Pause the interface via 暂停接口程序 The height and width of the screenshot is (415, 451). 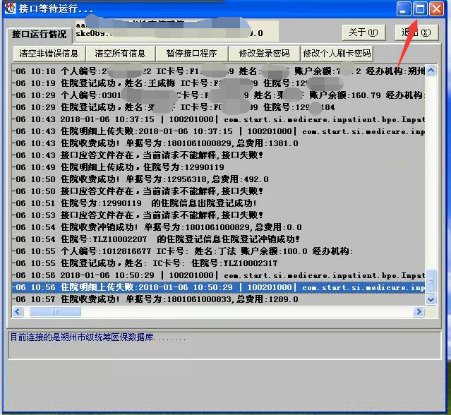point(191,54)
